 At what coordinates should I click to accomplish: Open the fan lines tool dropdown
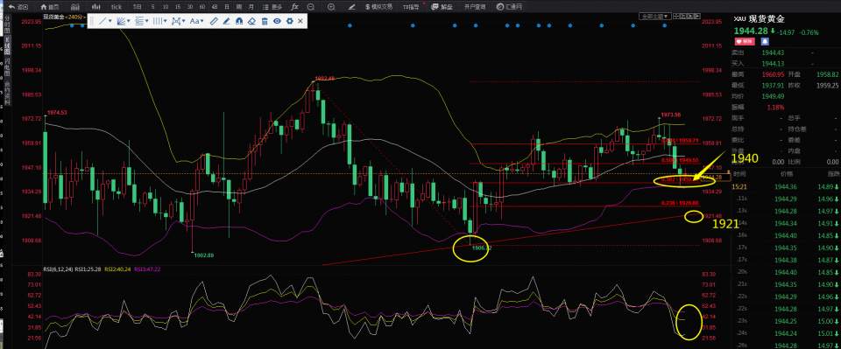(x=124, y=21)
